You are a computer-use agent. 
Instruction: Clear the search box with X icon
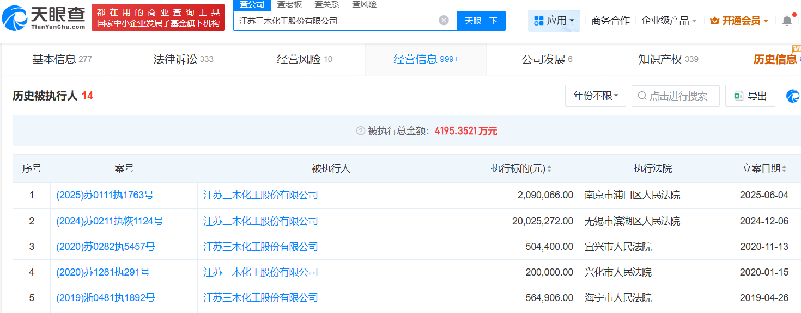[444, 21]
